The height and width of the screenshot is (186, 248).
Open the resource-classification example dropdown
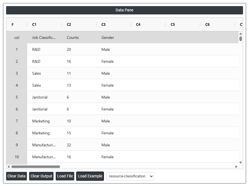(x=130, y=176)
